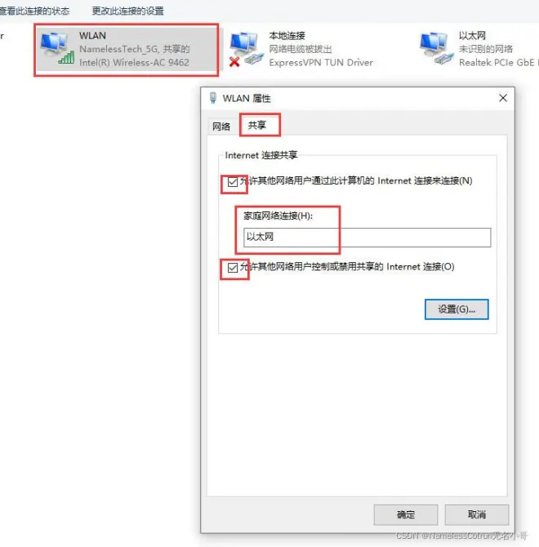Confirm with the 确定 button

[x=406, y=514]
